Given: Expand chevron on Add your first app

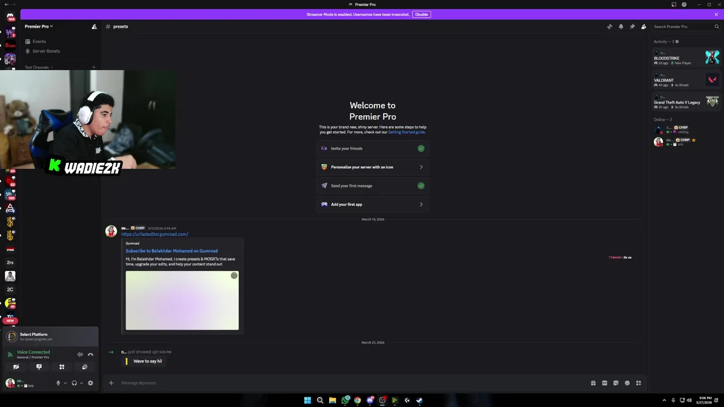Looking at the screenshot, I should point(421,205).
